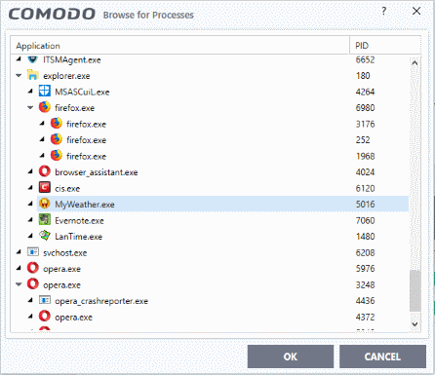Collapse the explorer.exe tree node
This screenshot has width=435, height=375.
click(x=19, y=76)
